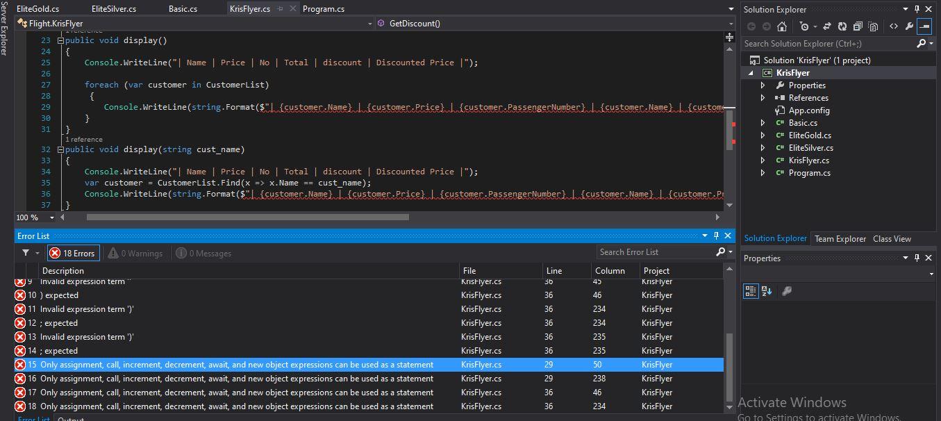Click Sync with Active Document icon

coord(827,26)
